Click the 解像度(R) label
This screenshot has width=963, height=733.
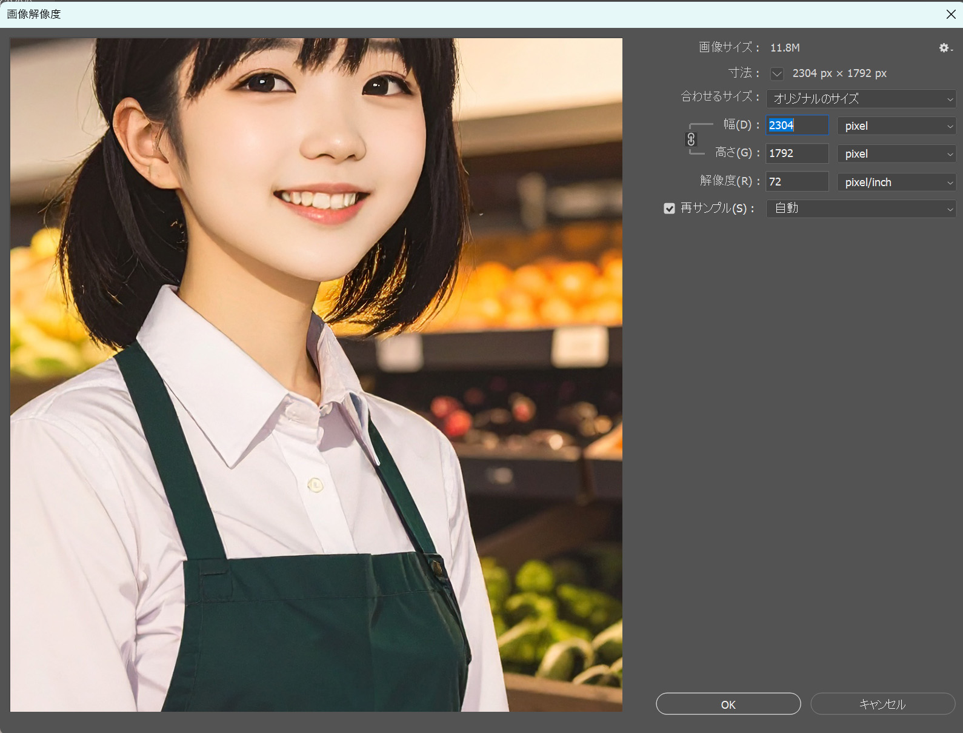coord(730,181)
